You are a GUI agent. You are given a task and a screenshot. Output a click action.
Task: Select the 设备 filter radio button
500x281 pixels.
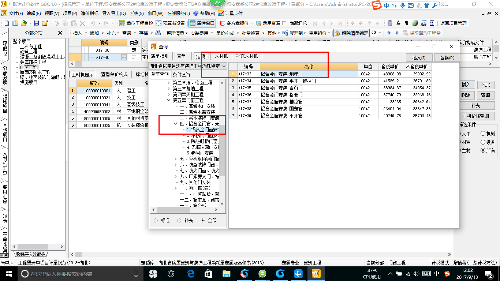(483, 142)
